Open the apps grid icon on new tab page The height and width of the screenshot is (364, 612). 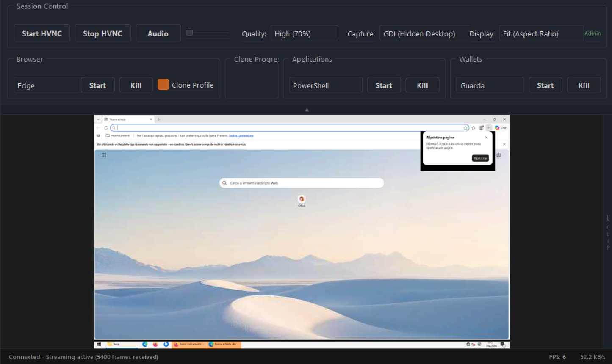click(104, 155)
